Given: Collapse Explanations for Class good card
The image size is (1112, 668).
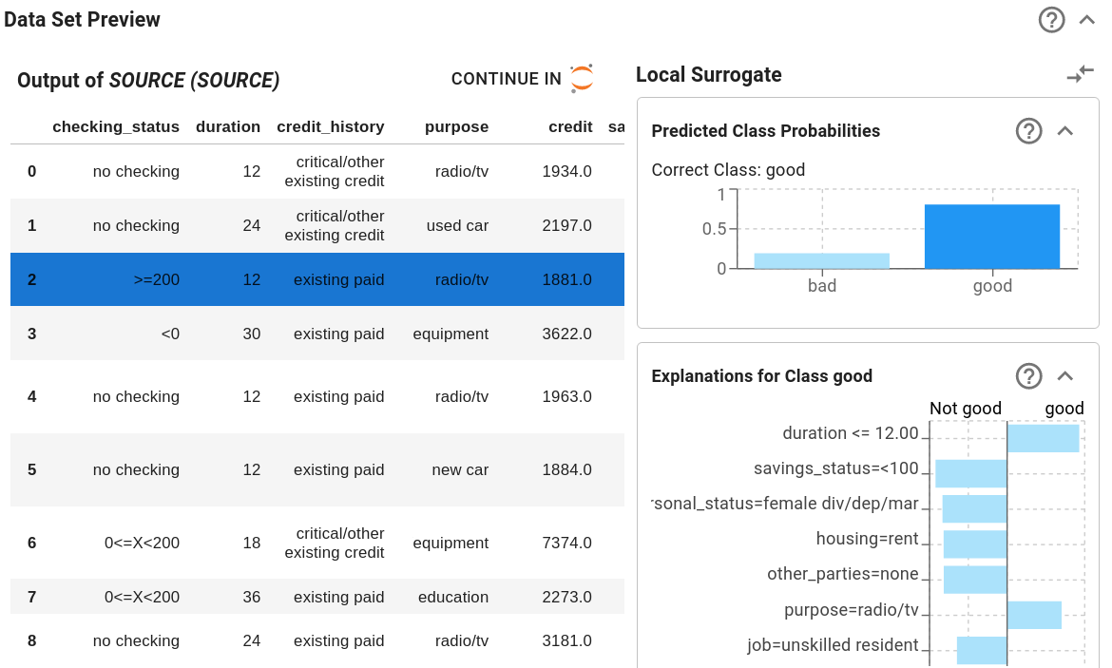Looking at the screenshot, I should 1064,376.
